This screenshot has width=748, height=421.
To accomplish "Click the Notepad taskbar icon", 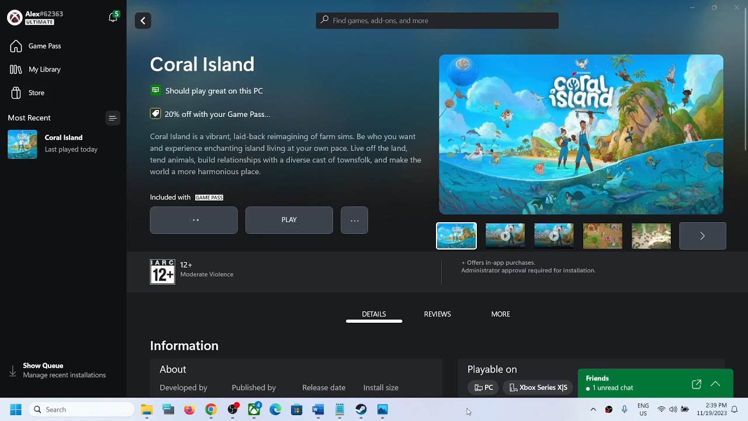I will click(340, 409).
